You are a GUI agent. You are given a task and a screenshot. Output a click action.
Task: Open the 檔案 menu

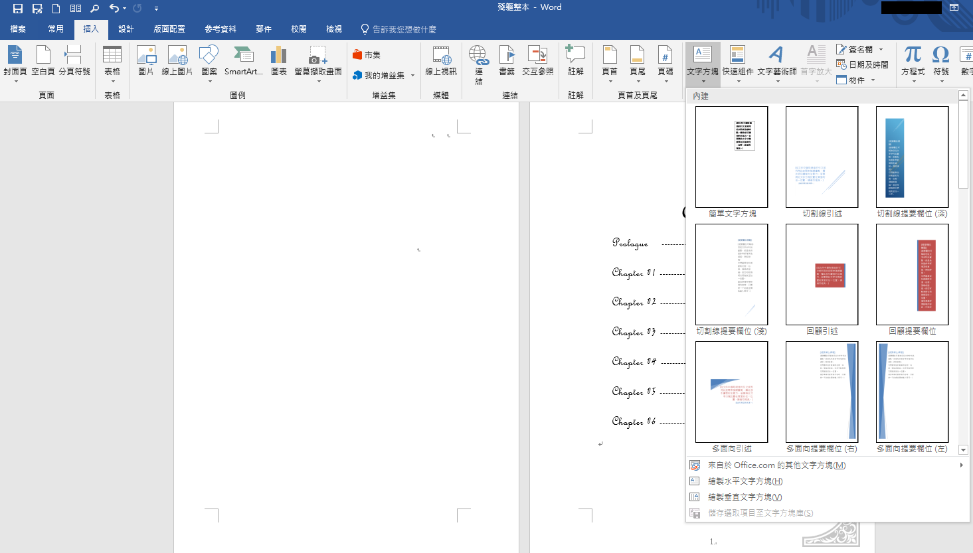pos(17,29)
